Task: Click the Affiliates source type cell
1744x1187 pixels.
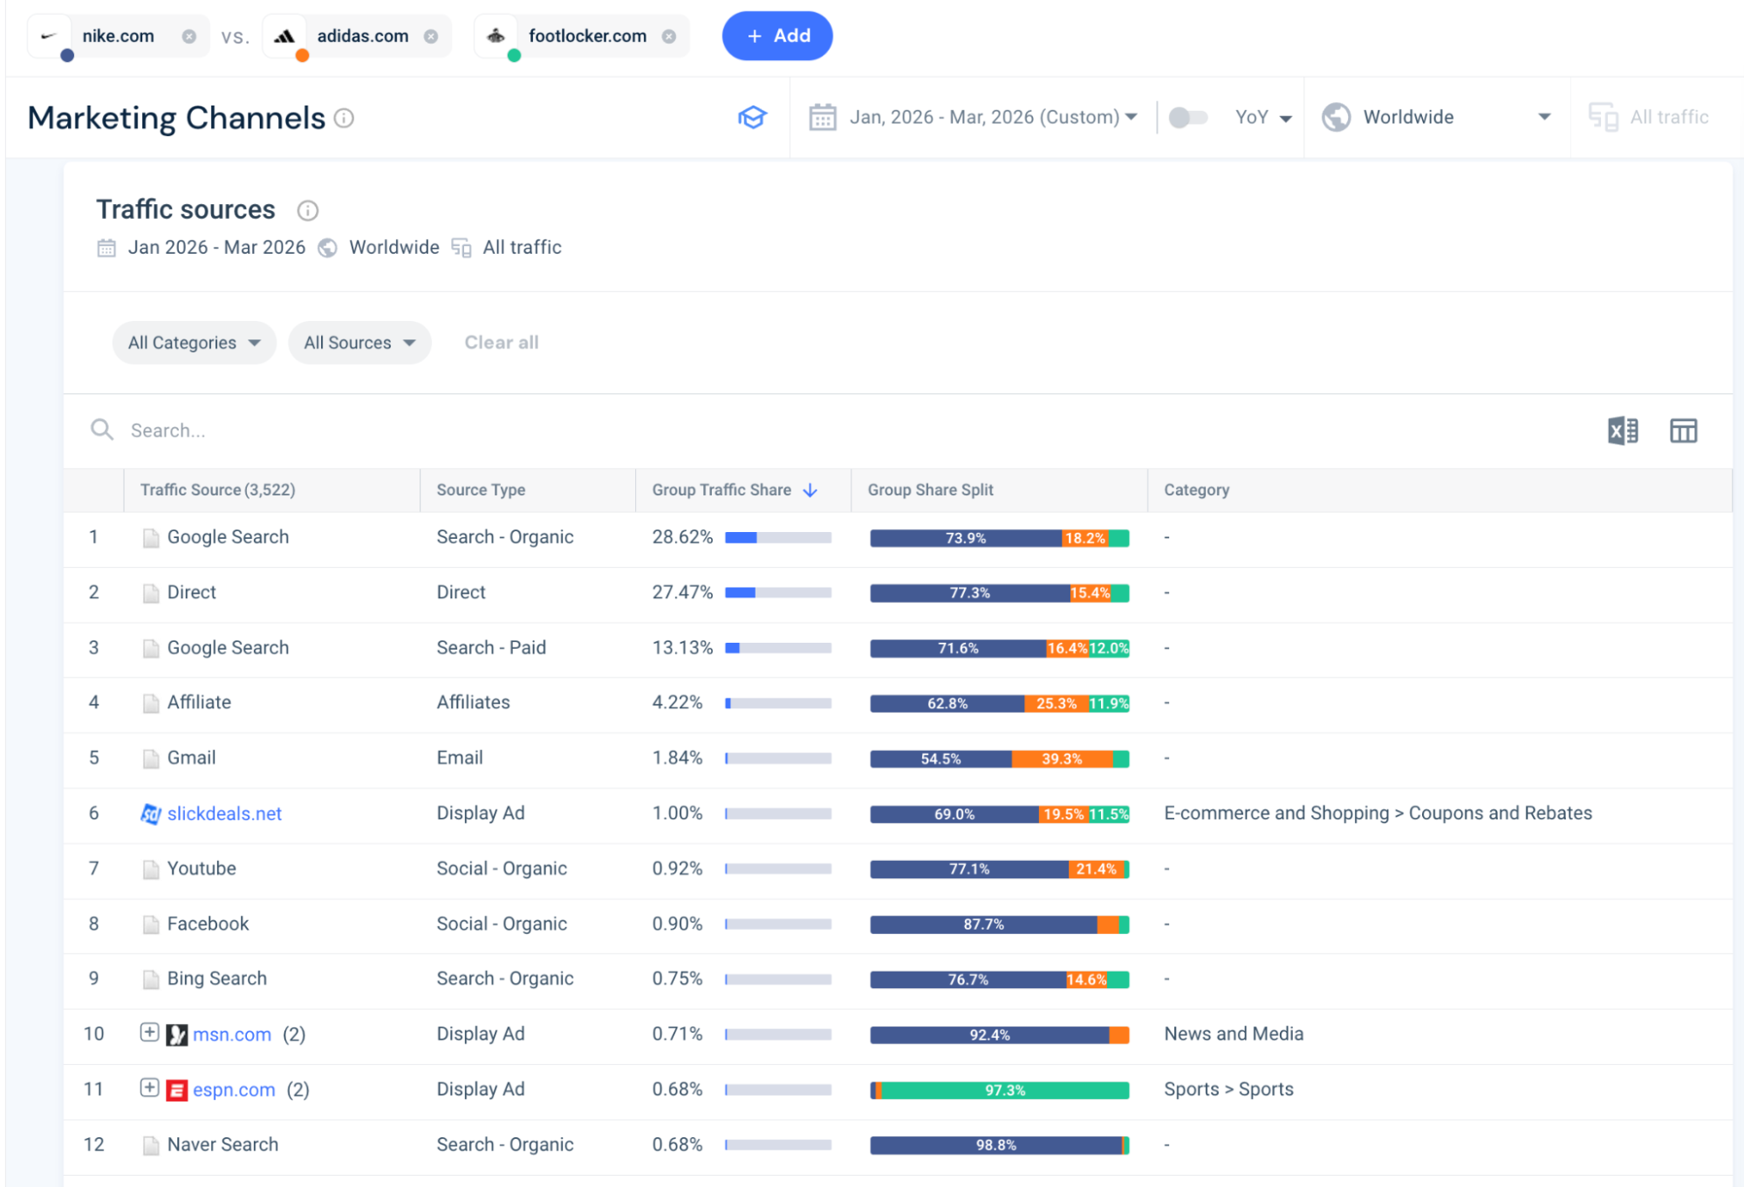Action: (x=474, y=702)
